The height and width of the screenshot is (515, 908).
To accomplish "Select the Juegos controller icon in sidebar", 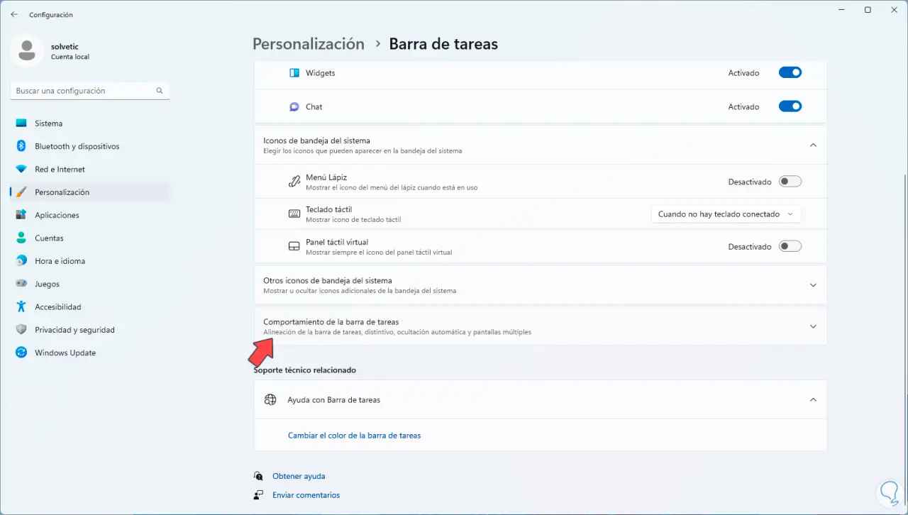I will pyautogui.click(x=21, y=284).
